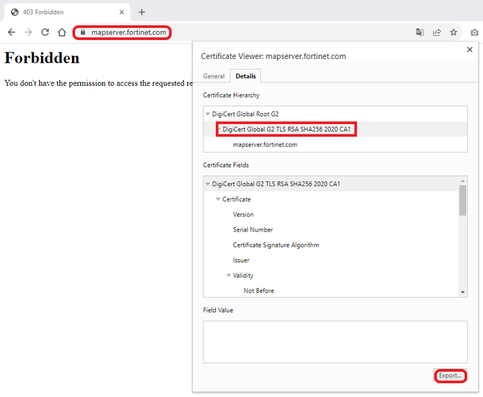The height and width of the screenshot is (397, 483).
Task: Click the reload page icon
Action: tap(45, 32)
